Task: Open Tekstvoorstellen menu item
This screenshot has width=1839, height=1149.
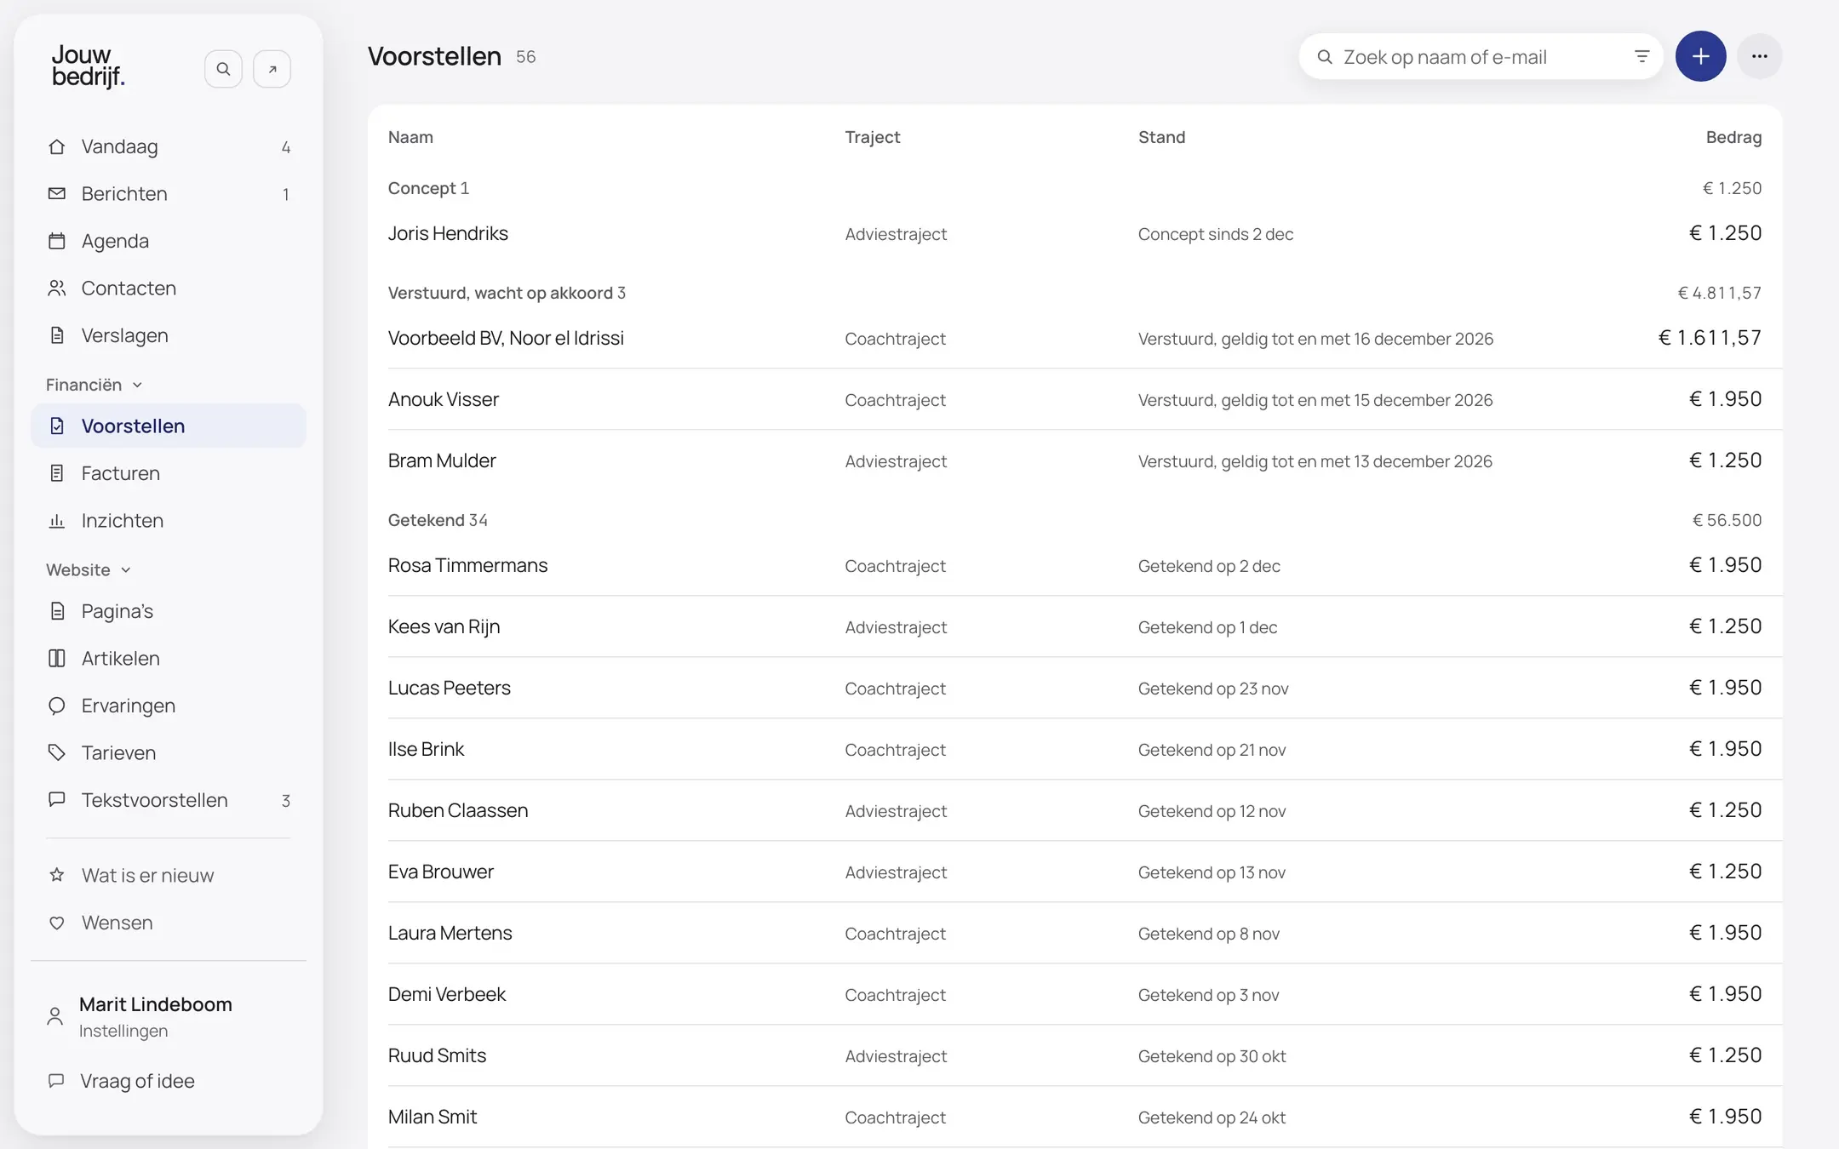Action: [169, 800]
